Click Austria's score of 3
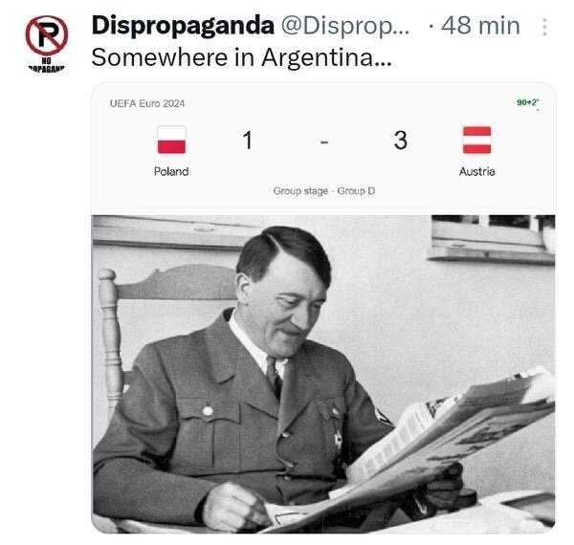574x545 pixels. (x=401, y=141)
